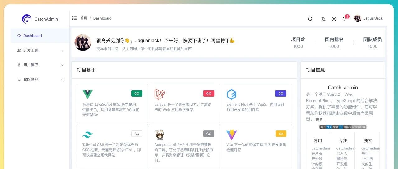Click the 专注 feature card heading
The height and width of the screenshot is (169, 398).
(x=343, y=140)
